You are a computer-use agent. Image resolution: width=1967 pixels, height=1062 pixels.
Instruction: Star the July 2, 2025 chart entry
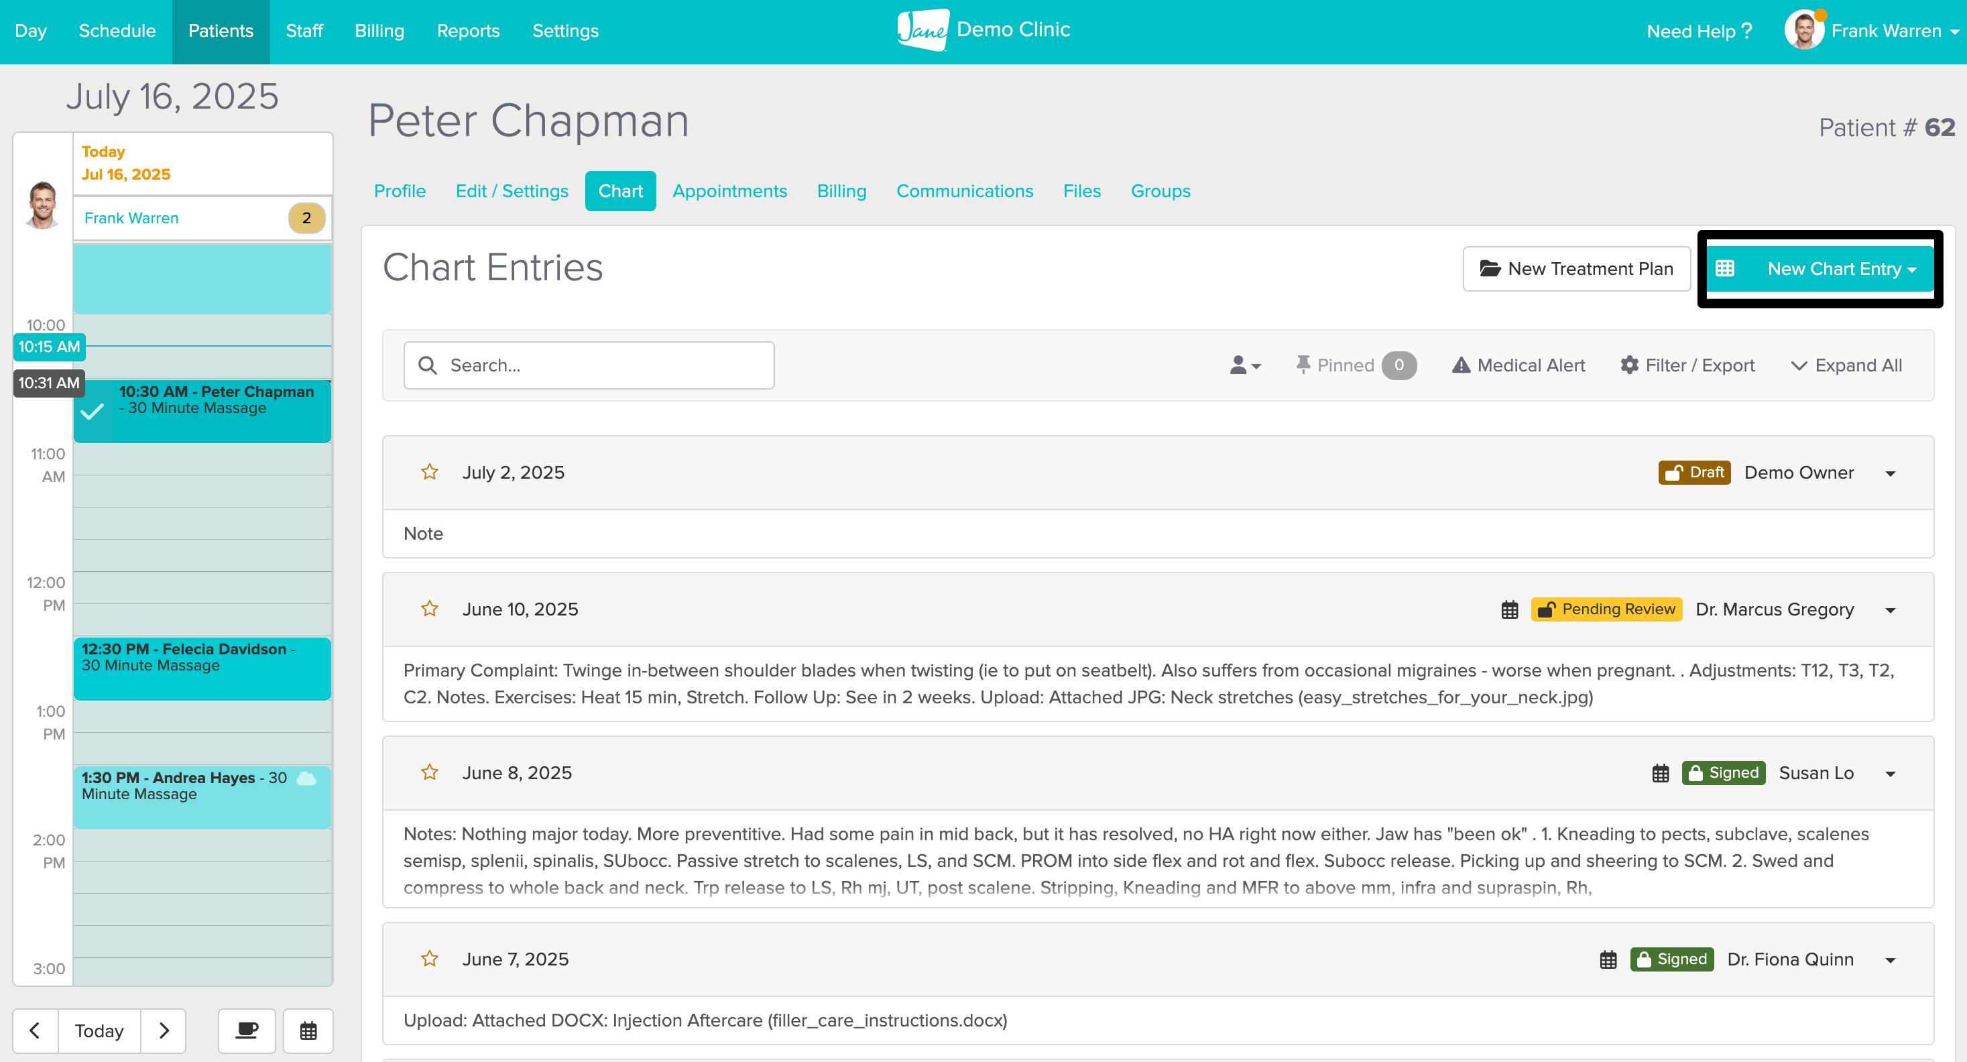click(430, 472)
